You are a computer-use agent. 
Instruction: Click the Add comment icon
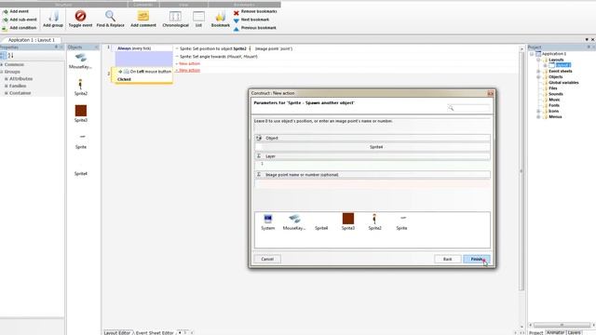click(143, 19)
